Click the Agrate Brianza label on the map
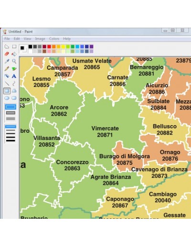Image resolution: width=191 pixels, height=247 pixels. pos(111,177)
